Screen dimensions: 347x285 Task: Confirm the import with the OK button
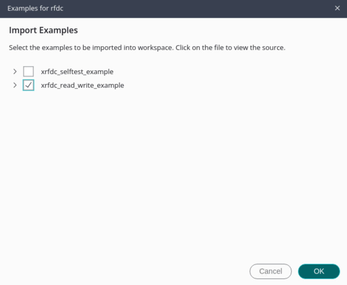click(318, 271)
